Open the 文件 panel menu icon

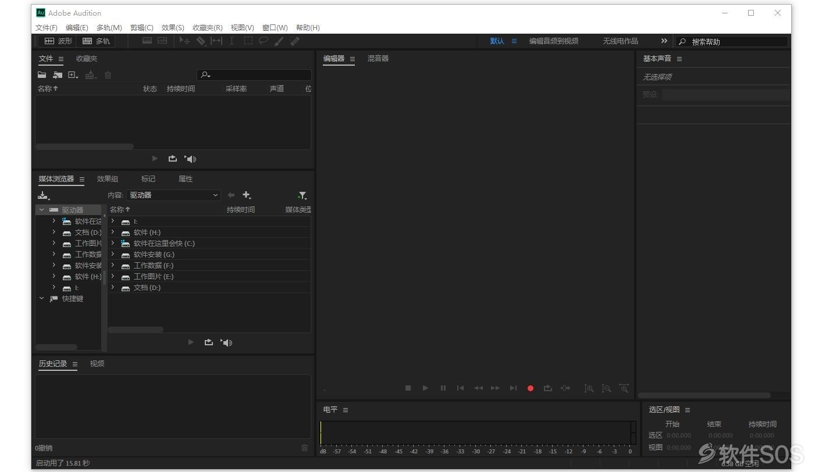click(x=60, y=59)
